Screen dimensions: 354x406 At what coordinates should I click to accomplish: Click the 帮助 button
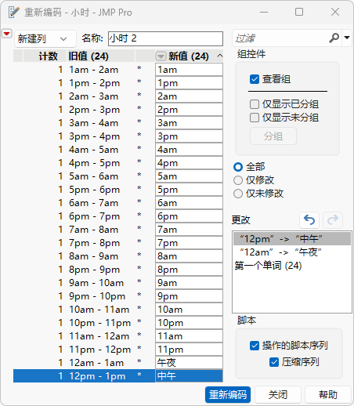click(x=328, y=394)
